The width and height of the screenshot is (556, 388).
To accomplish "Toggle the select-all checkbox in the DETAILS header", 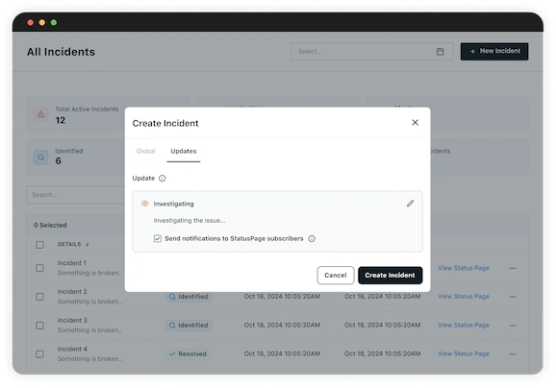I will click(x=39, y=245).
